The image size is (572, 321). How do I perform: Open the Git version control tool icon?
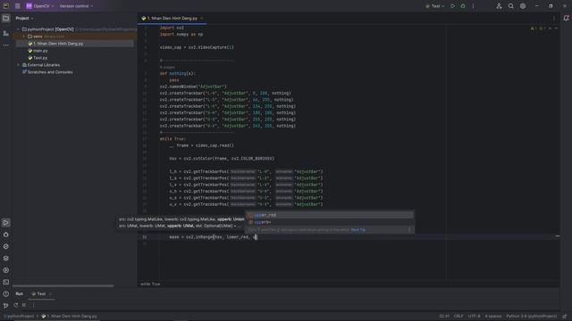pyautogui.click(x=6, y=305)
